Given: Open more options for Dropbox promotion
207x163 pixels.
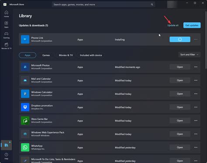Looking at the screenshot, I should pyautogui.click(x=196, y=107).
